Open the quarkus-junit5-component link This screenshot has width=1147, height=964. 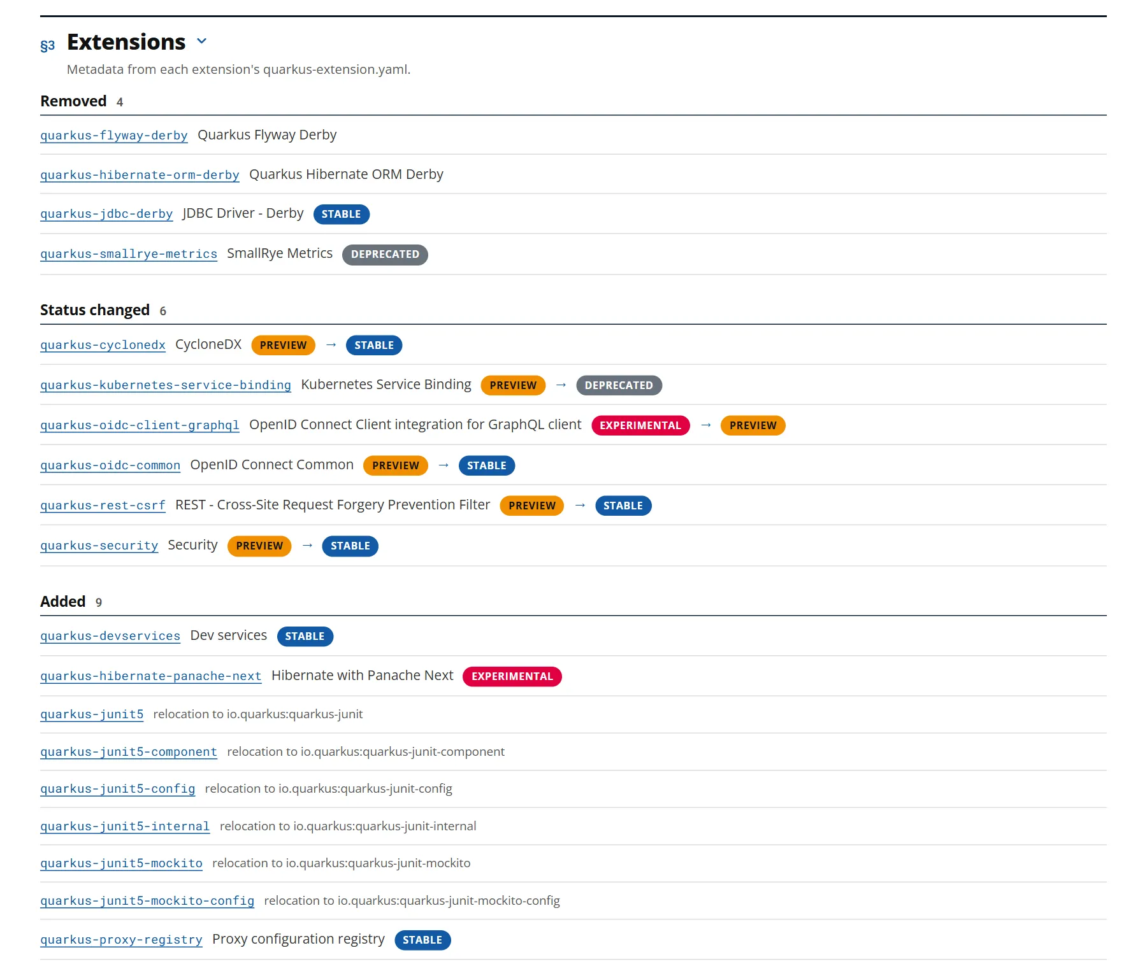click(x=129, y=752)
